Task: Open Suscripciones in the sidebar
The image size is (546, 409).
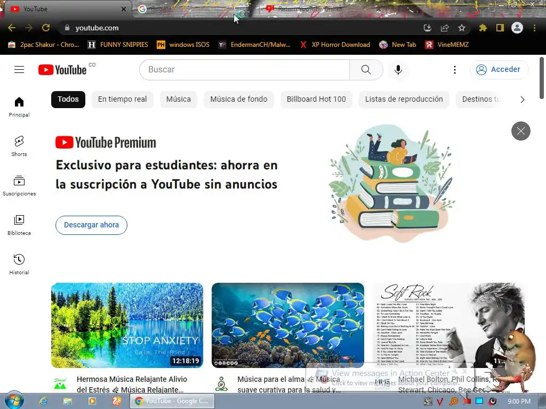Action: (19, 186)
